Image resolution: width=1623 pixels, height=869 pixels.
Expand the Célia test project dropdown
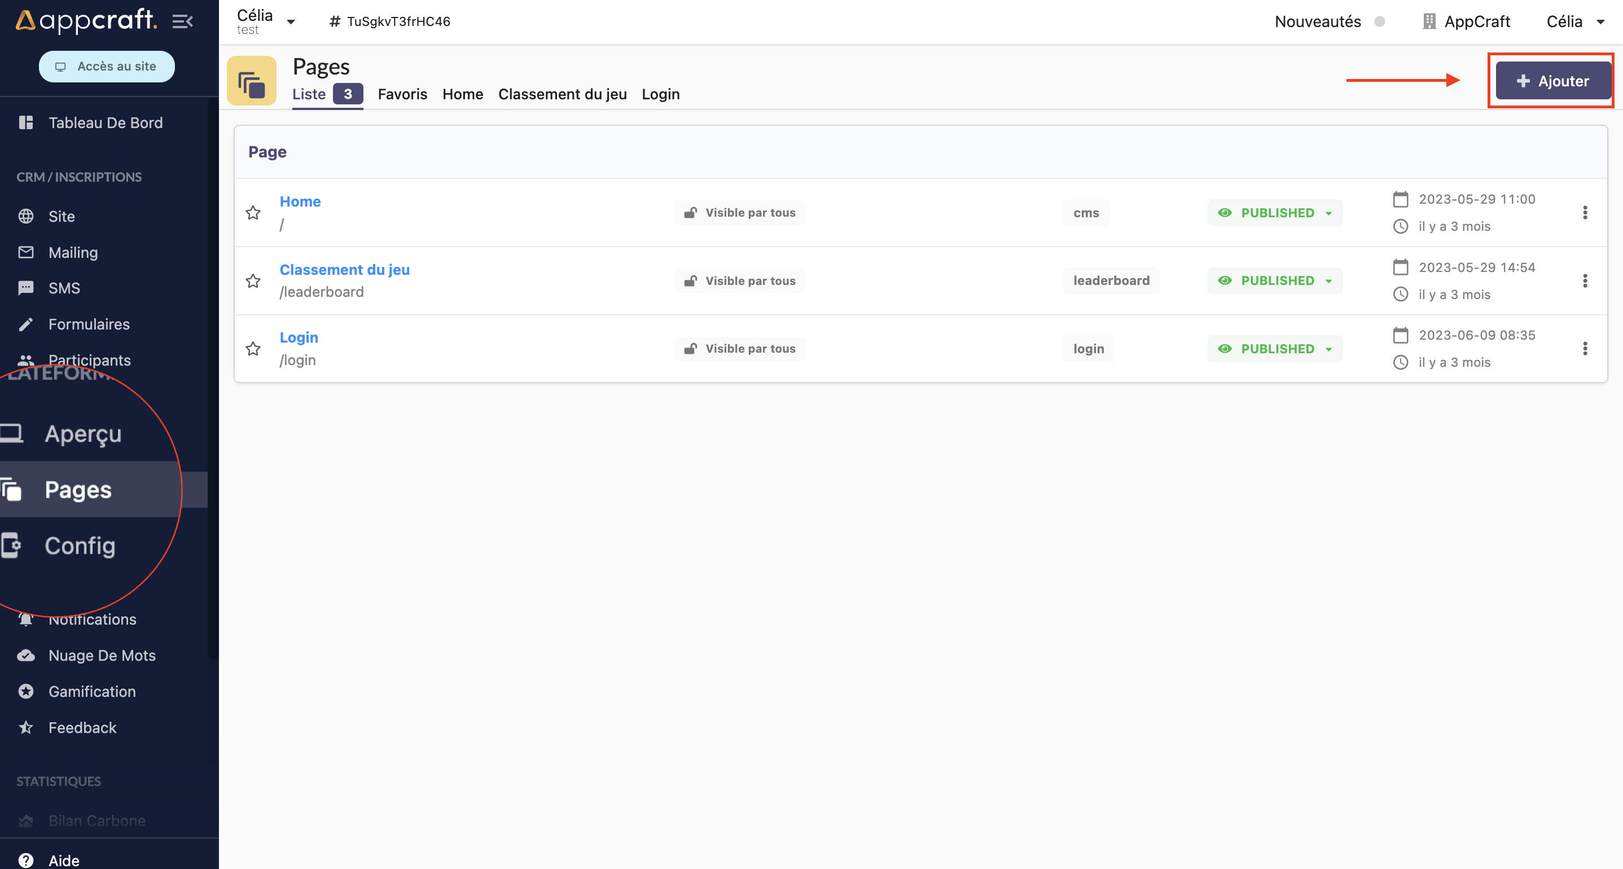(291, 21)
